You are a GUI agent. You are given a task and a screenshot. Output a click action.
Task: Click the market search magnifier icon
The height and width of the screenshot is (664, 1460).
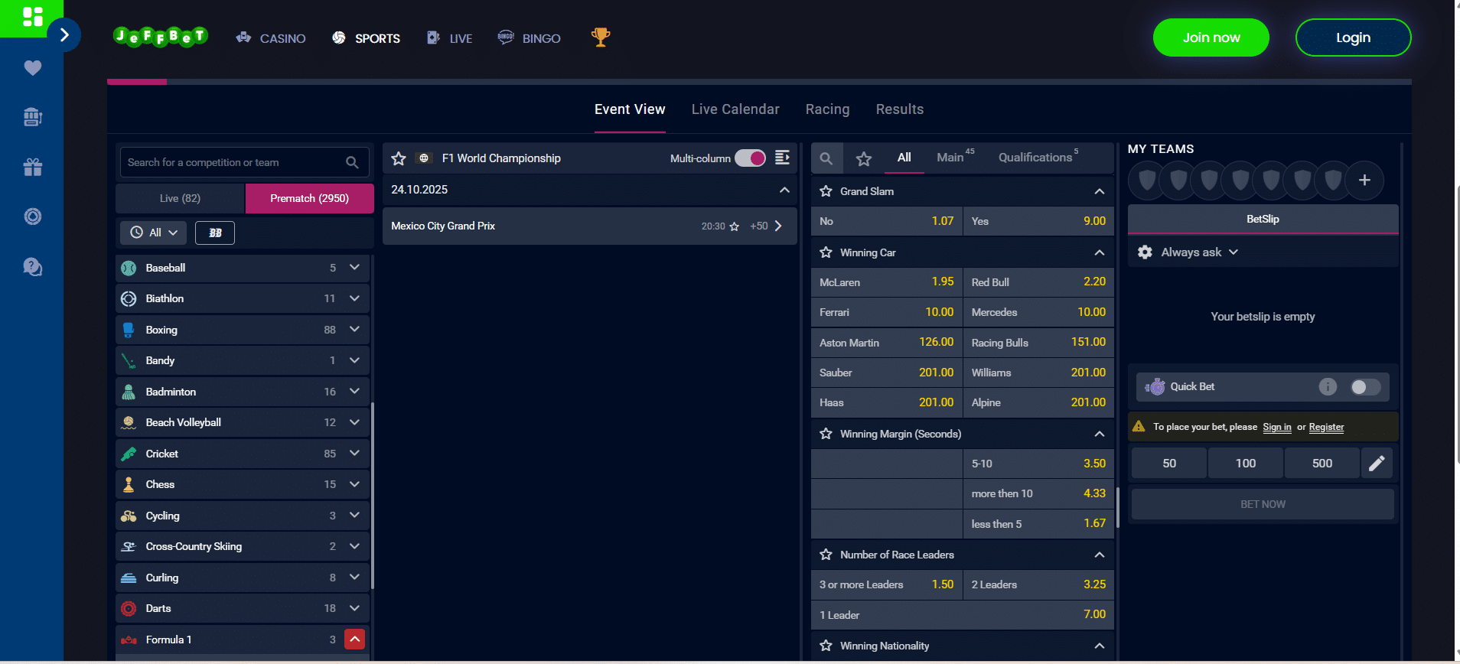(826, 158)
